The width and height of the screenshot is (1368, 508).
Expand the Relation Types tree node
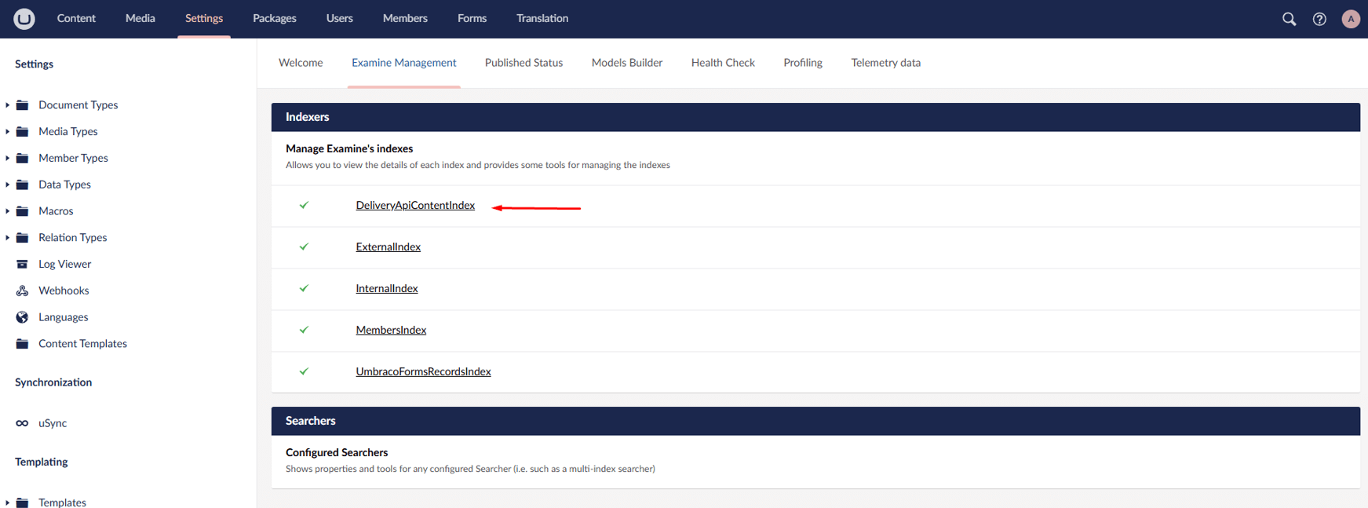tap(7, 238)
